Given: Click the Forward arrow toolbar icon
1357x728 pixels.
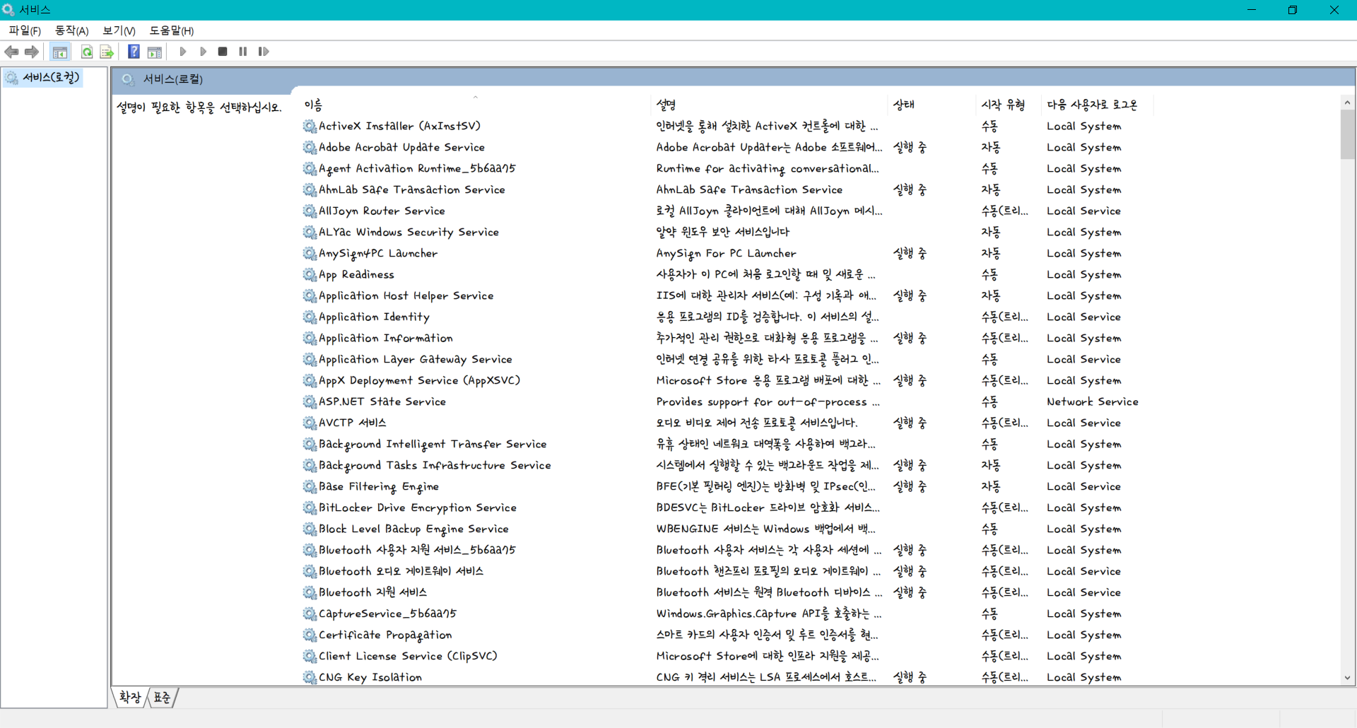Looking at the screenshot, I should (32, 52).
